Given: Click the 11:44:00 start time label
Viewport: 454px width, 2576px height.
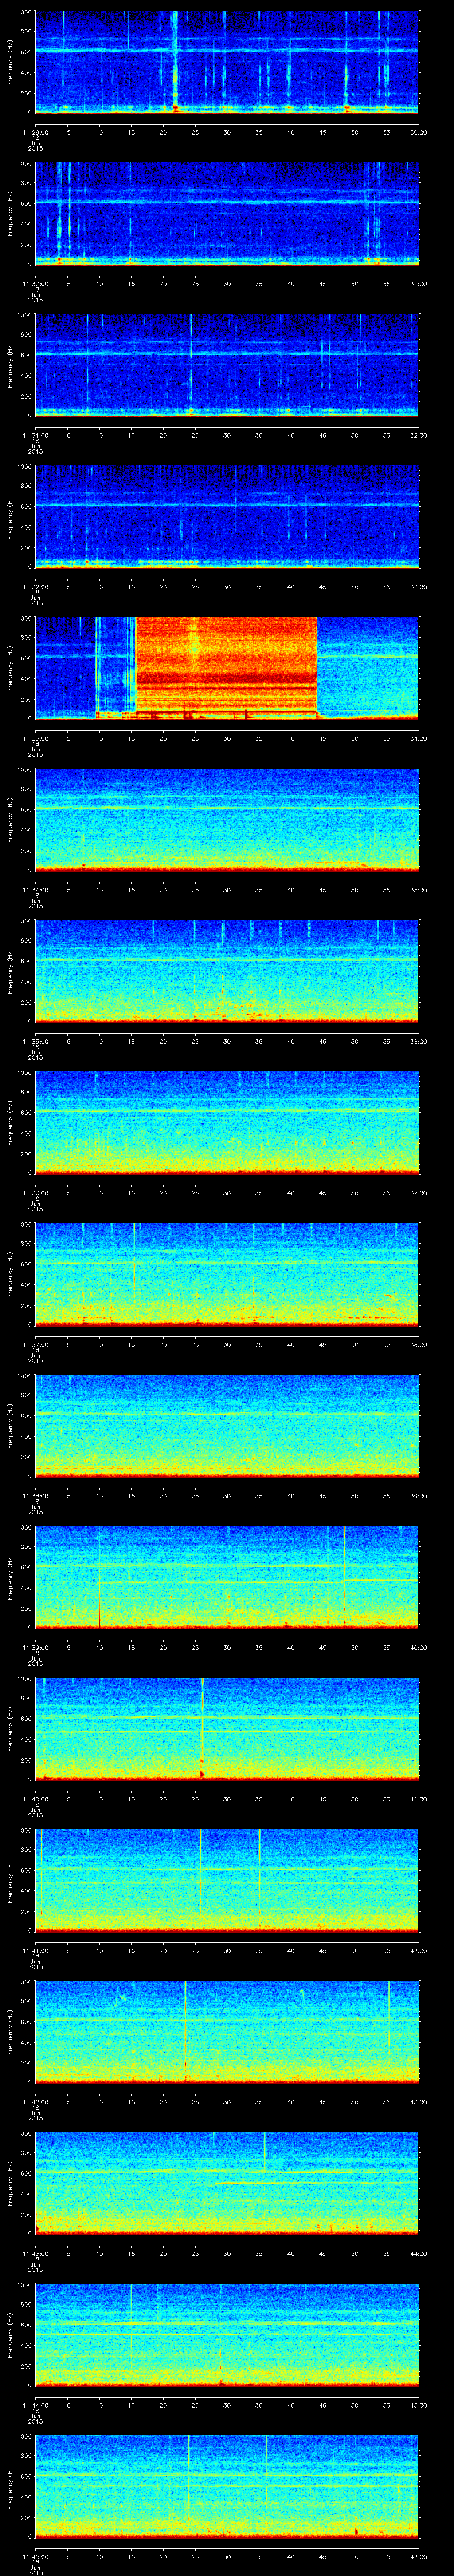Looking at the screenshot, I should tap(35, 2405).
